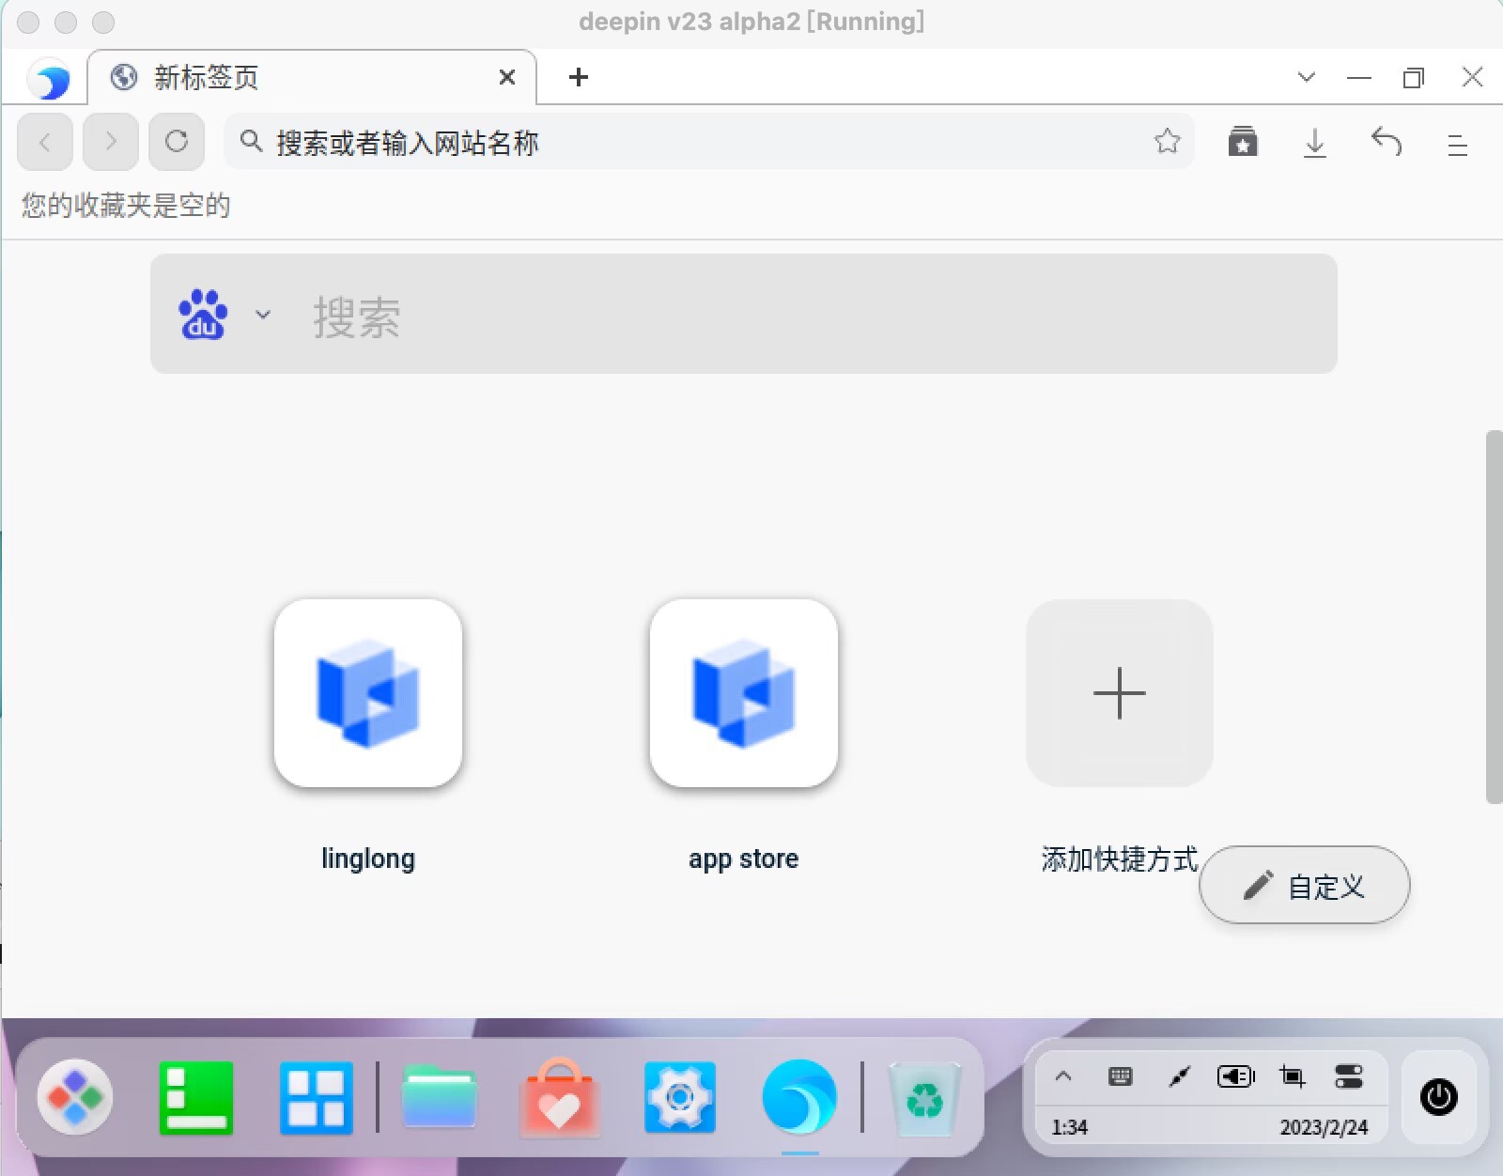Image resolution: width=1503 pixels, height=1176 pixels.
Task: Launch the app store bag dock icon
Action: pyautogui.click(x=561, y=1098)
